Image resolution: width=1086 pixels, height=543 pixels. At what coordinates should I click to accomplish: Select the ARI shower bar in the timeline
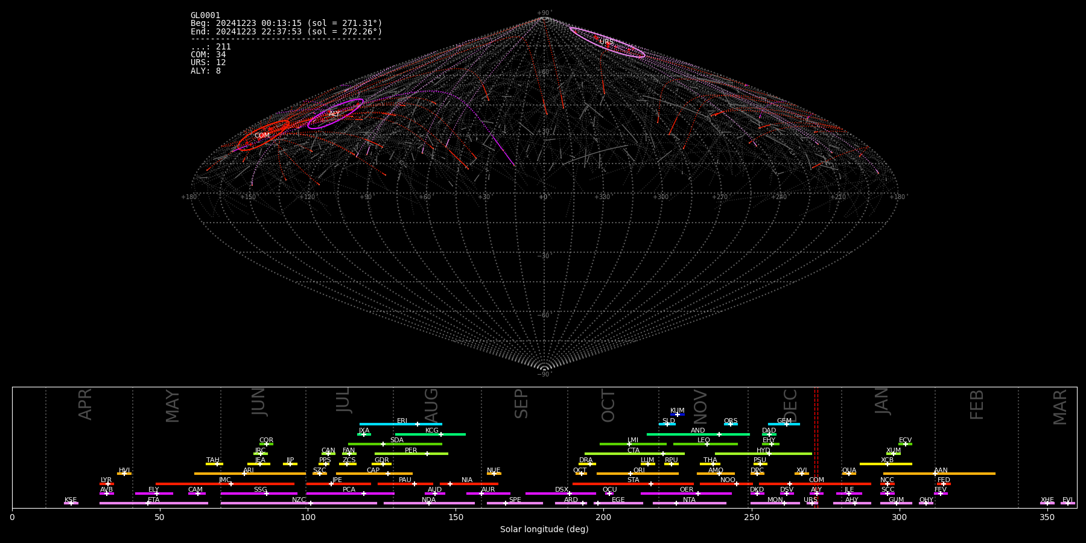[x=250, y=474]
